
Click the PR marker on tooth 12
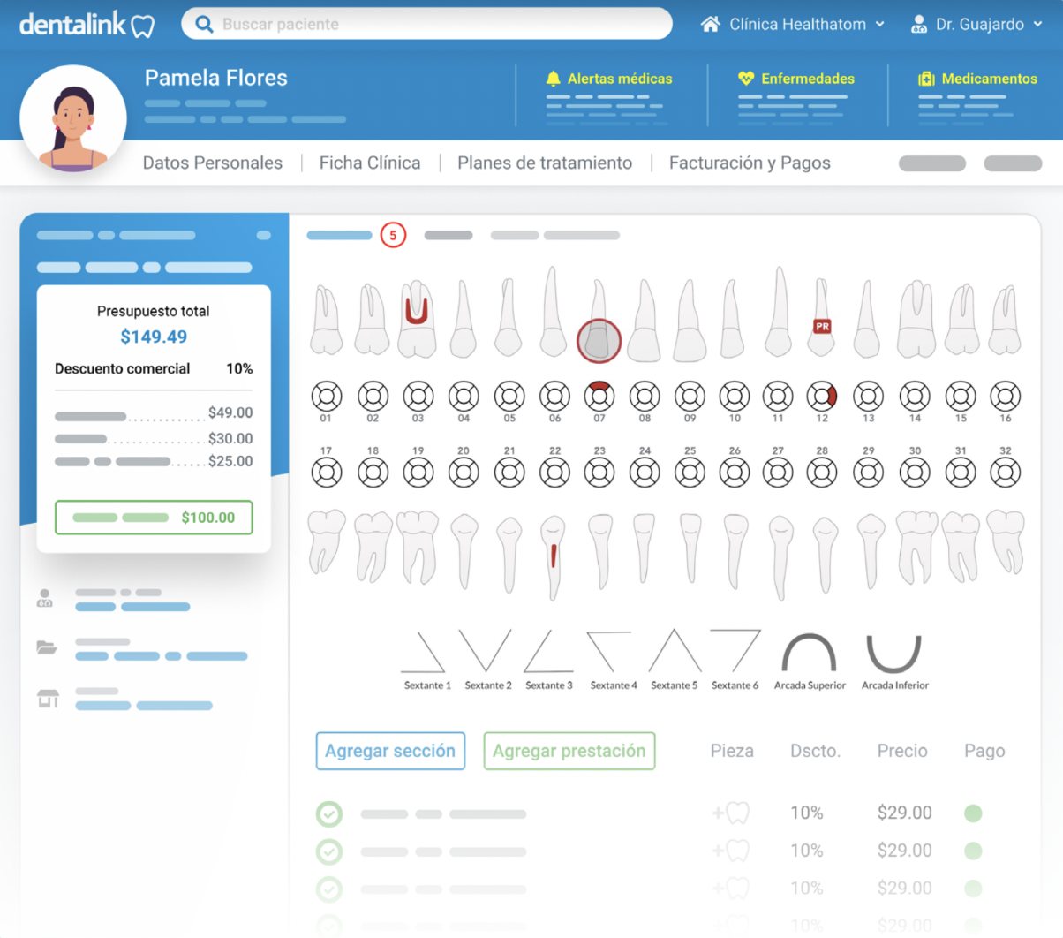click(822, 326)
